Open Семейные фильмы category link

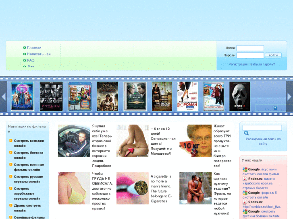29,217
